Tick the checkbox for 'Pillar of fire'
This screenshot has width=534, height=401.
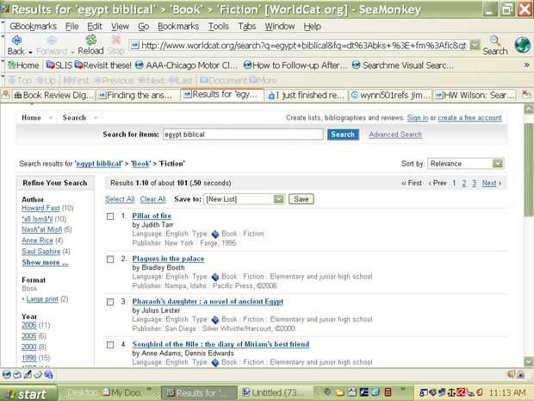(x=110, y=216)
